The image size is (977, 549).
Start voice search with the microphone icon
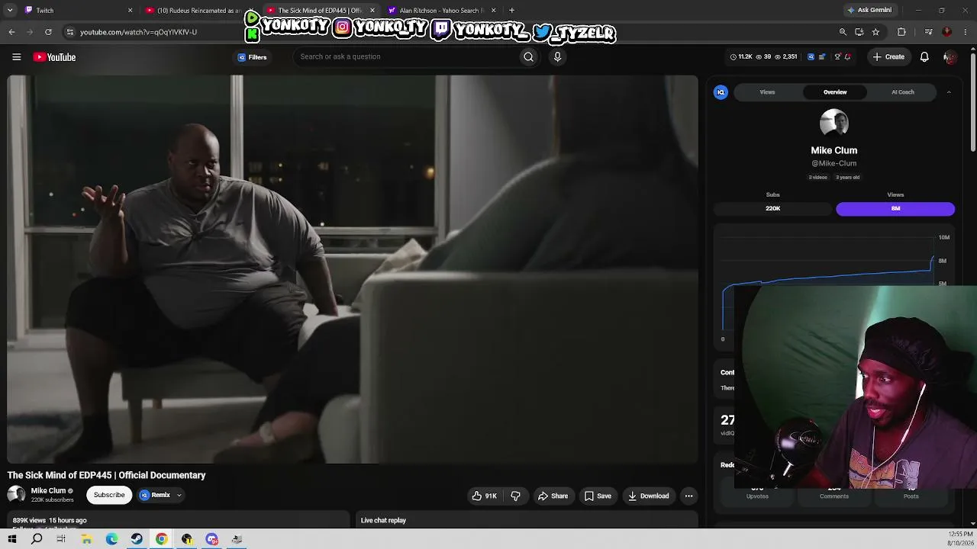click(557, 56)
